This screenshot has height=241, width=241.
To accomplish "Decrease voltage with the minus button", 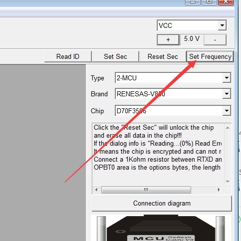I will click(x=215, y=39).
